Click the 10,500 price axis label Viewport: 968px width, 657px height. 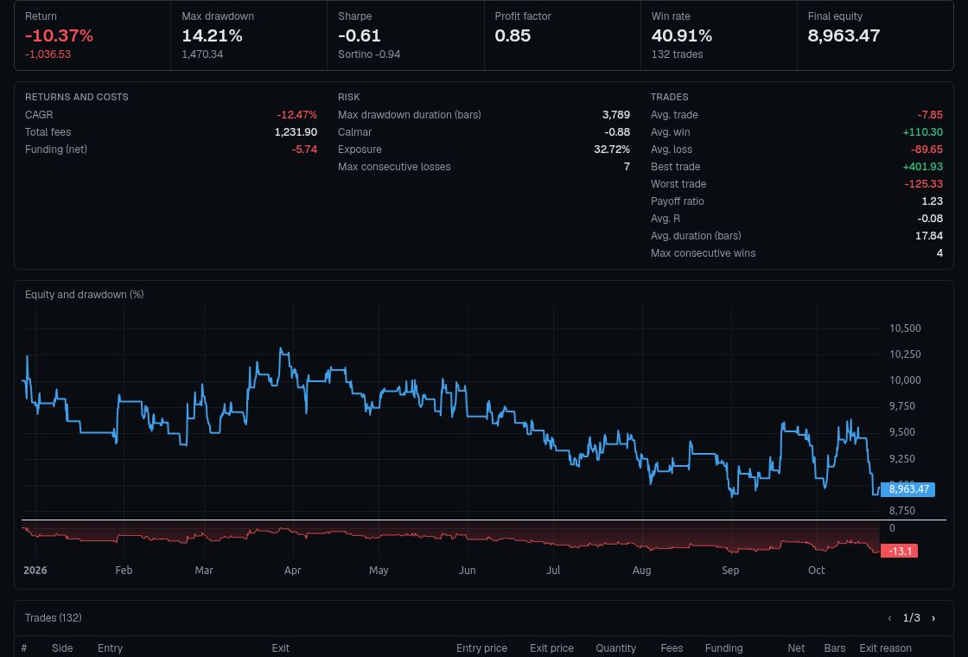905,328
